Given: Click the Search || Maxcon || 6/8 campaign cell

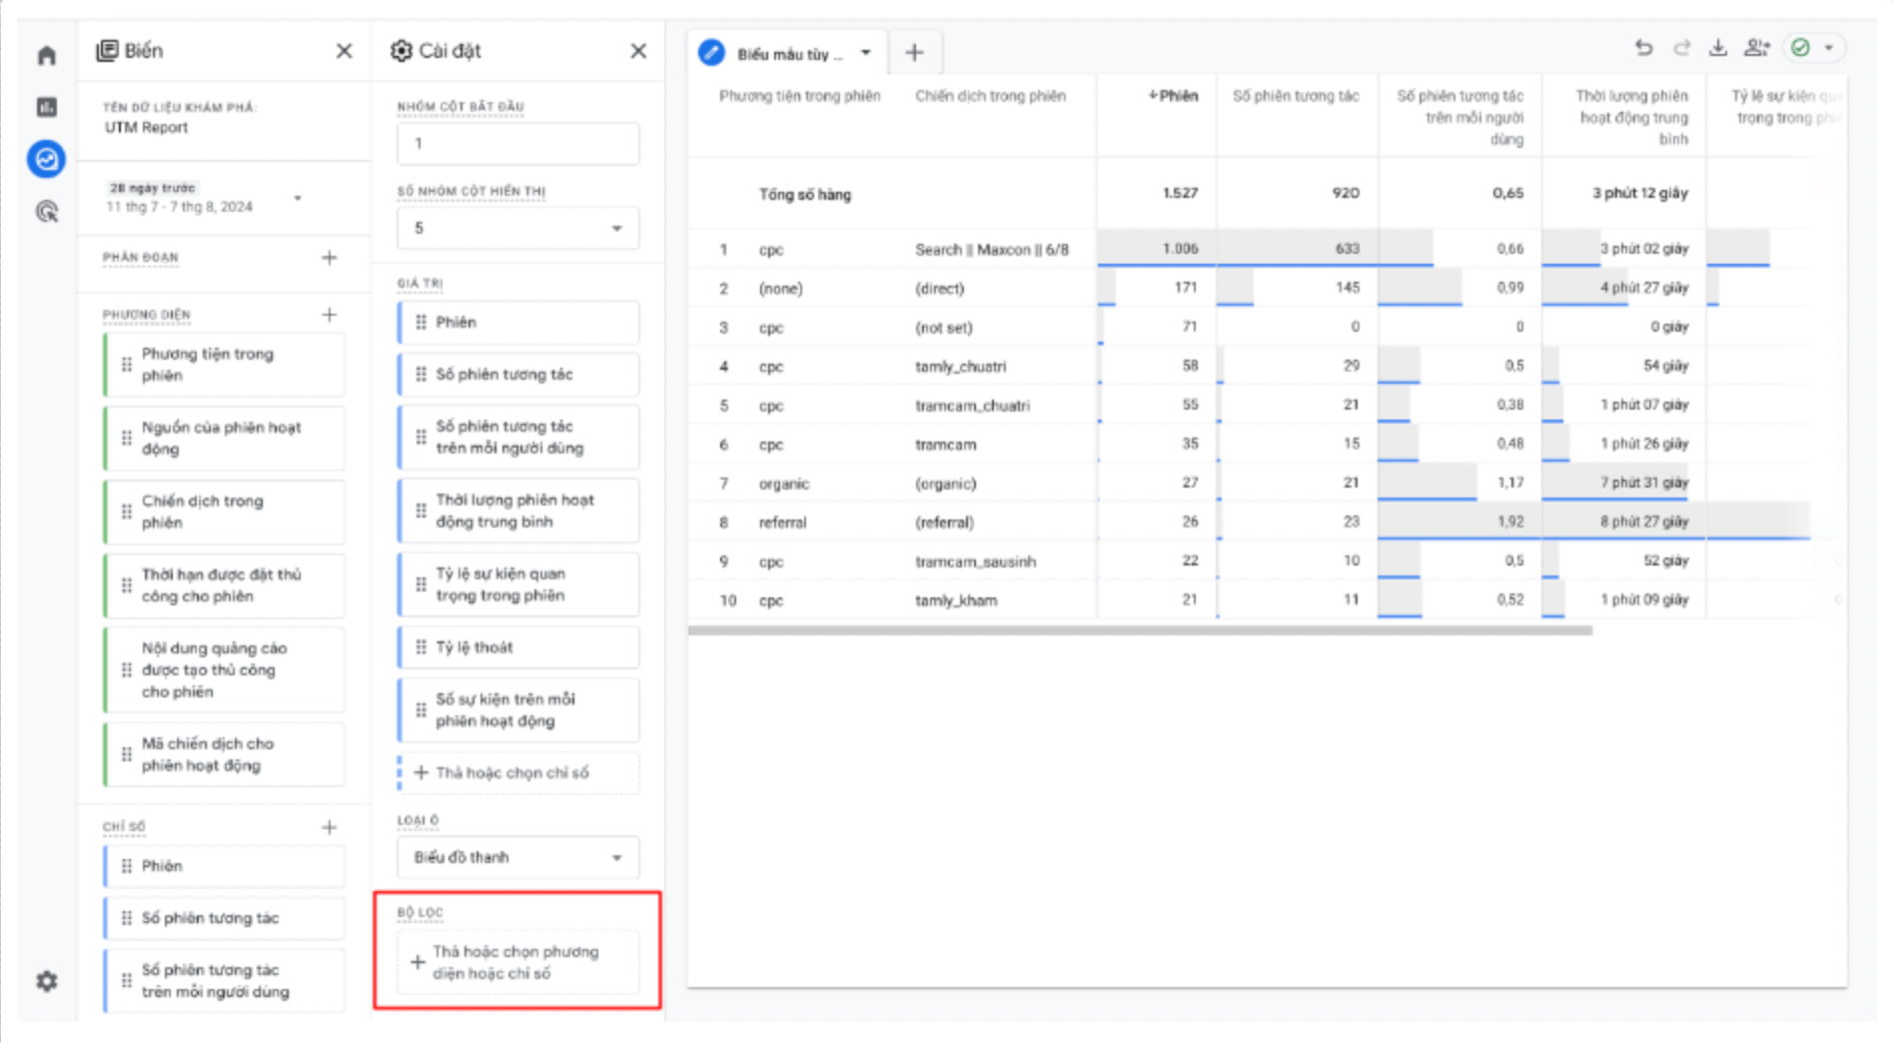Looking at the screenshot, I should (992, 249).
